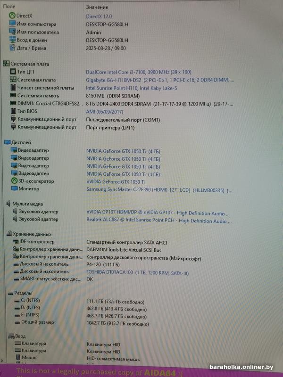Click the Хранение данных header icon

tap(9, 234)
